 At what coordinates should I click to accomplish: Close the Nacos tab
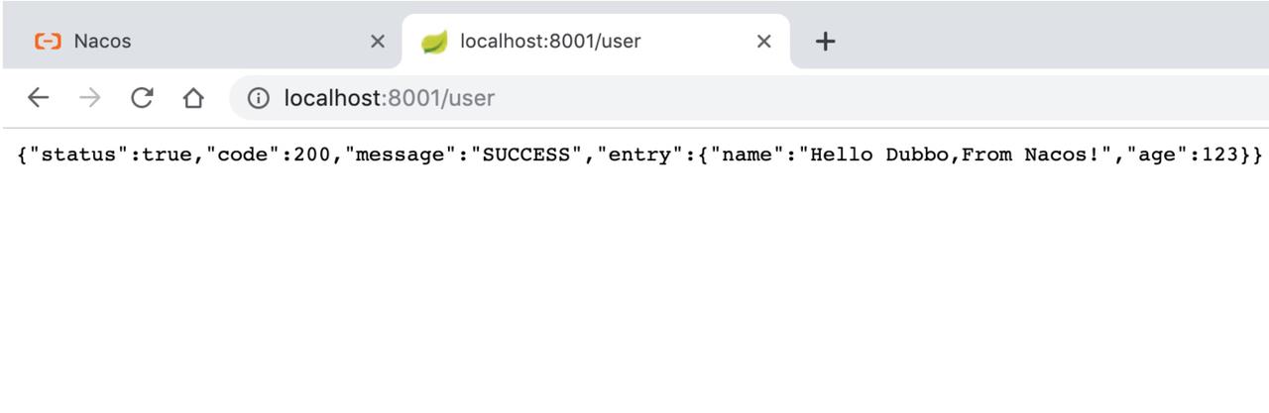[377, 42]
